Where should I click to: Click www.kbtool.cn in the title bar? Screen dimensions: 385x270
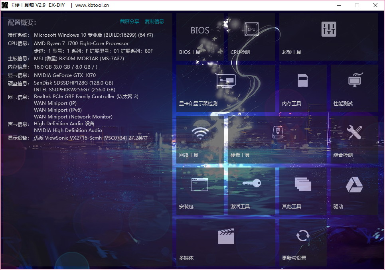tap(92, 5)
